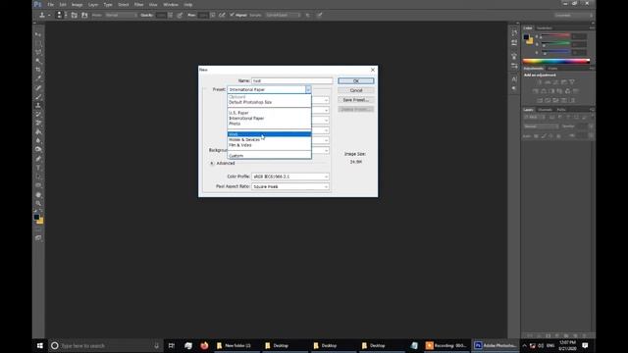
Task: Choose Default Photoshop Size preset
Action: 269,102
